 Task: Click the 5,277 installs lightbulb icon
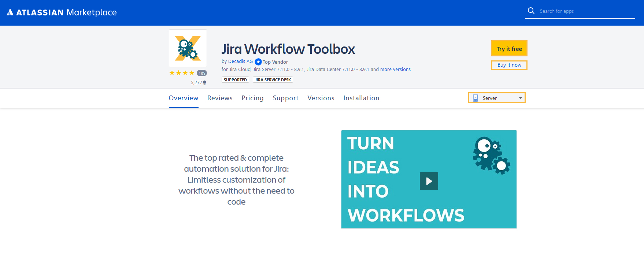(x=204, y=83)
